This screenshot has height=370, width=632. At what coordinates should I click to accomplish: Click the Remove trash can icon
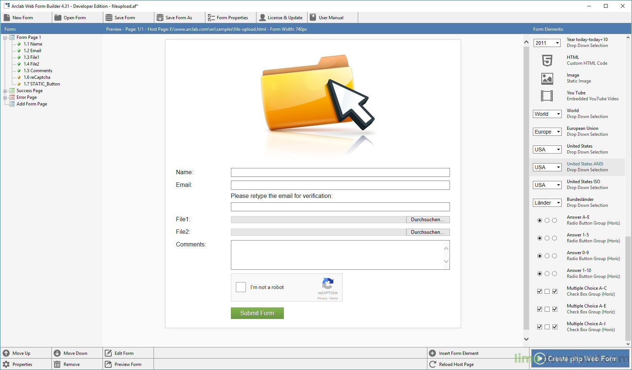point(57,364)
